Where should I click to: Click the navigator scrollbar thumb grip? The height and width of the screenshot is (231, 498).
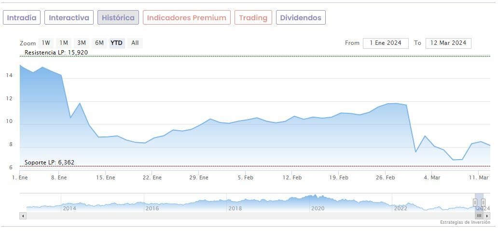pos(479,216)
